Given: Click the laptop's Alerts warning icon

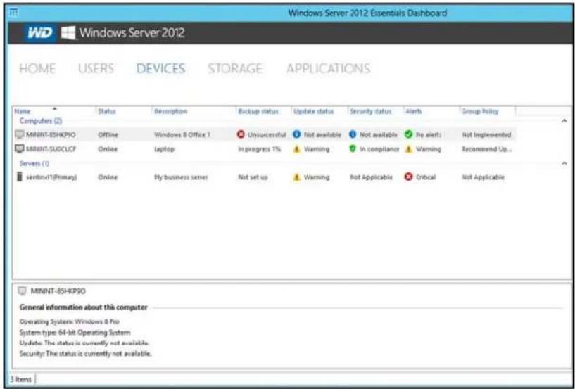Looking at the screenshot, I should [408, 149].
